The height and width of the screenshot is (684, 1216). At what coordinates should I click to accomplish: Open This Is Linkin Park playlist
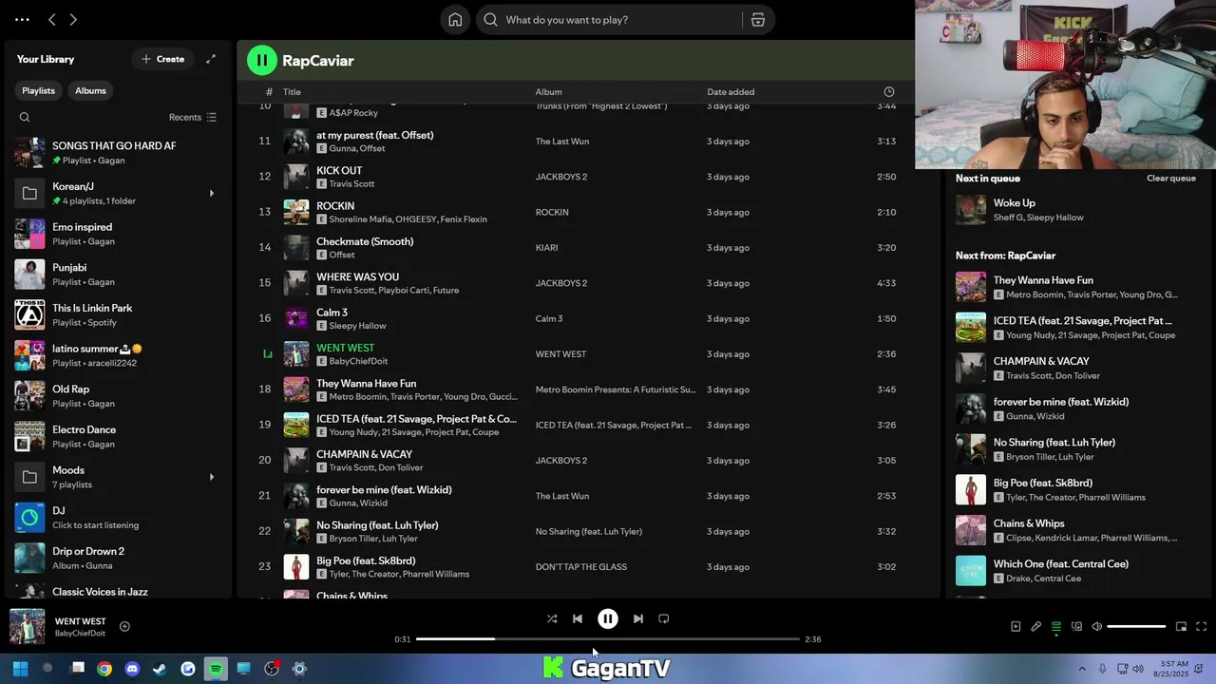tap(118, 314)
